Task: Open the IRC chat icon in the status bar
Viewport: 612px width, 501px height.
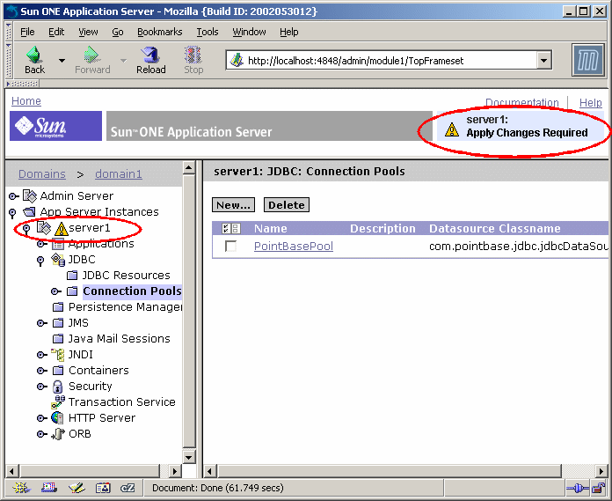Action: (127, 488)
